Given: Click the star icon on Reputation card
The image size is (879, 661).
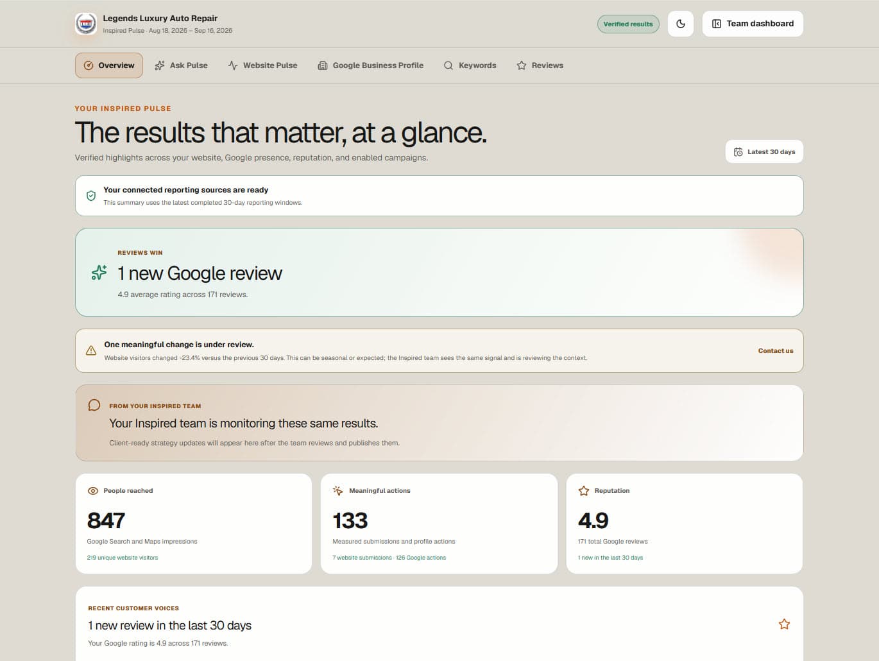Looking at the screenshot, I should click(584, 491).
